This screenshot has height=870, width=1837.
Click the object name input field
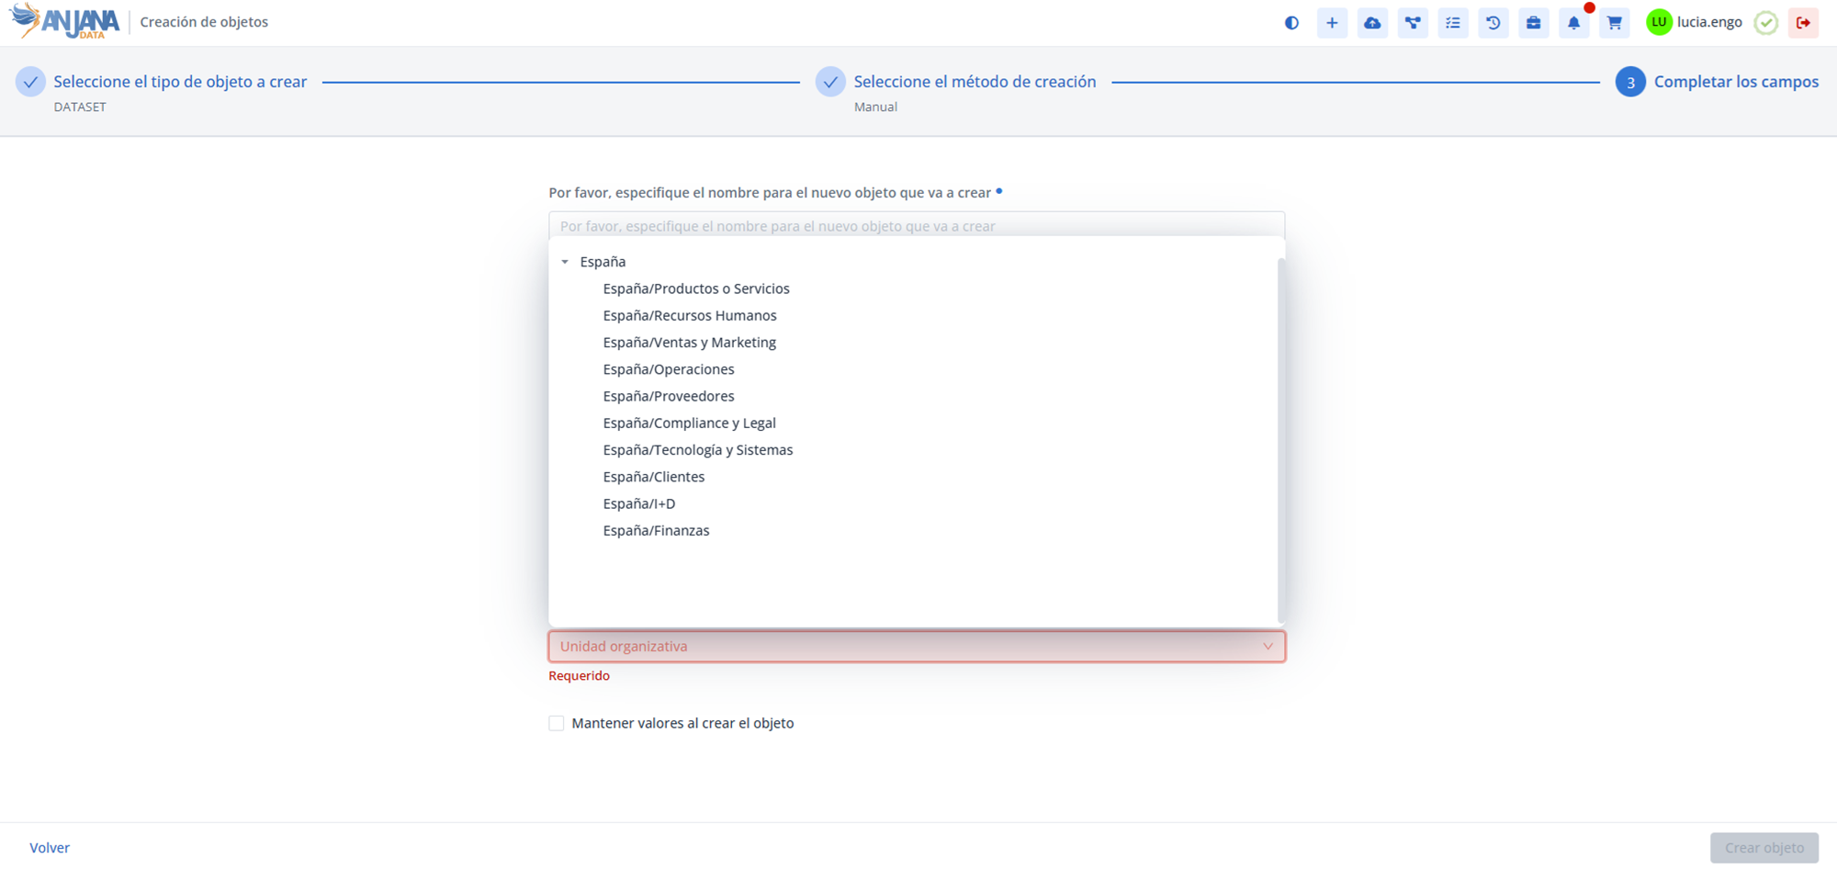(916, 225)
